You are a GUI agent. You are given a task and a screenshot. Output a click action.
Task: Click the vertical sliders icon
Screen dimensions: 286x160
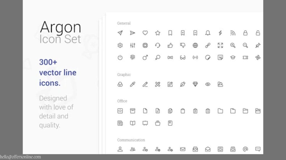[133, 45]
